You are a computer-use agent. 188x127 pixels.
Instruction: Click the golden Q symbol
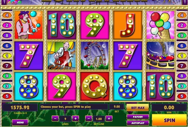[95, 86]
